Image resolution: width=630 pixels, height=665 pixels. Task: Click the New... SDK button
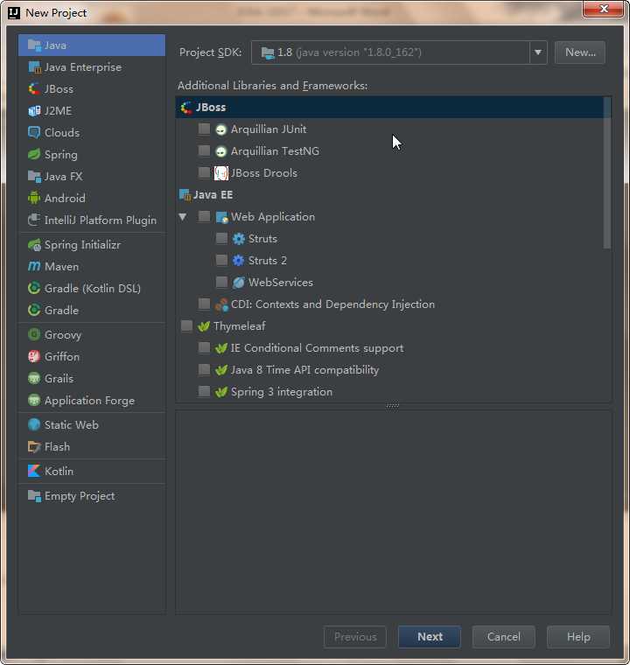click(x=580, y=52)
